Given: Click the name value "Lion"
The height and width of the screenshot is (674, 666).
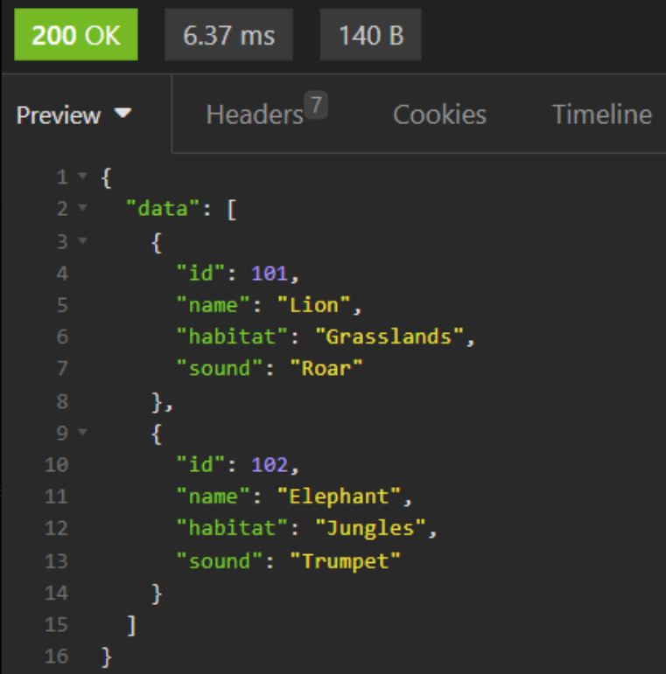Looking at the screenshot, I should pos(314,305).
